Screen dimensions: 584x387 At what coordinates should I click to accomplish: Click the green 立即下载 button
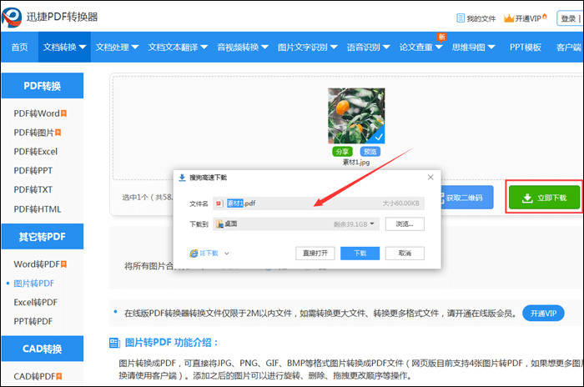pos(544,198)
